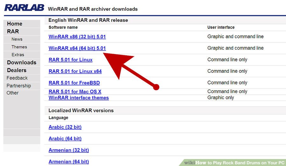This screenshot has height=166, width=286.
Task: Click the Feedback sidebar link
Action: pyautogui.click(x=17, y=78)
